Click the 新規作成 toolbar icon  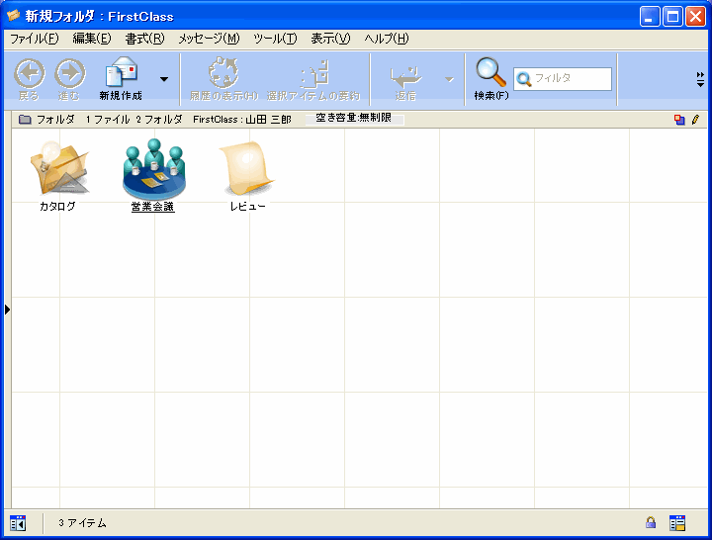(x=122, y=74)
